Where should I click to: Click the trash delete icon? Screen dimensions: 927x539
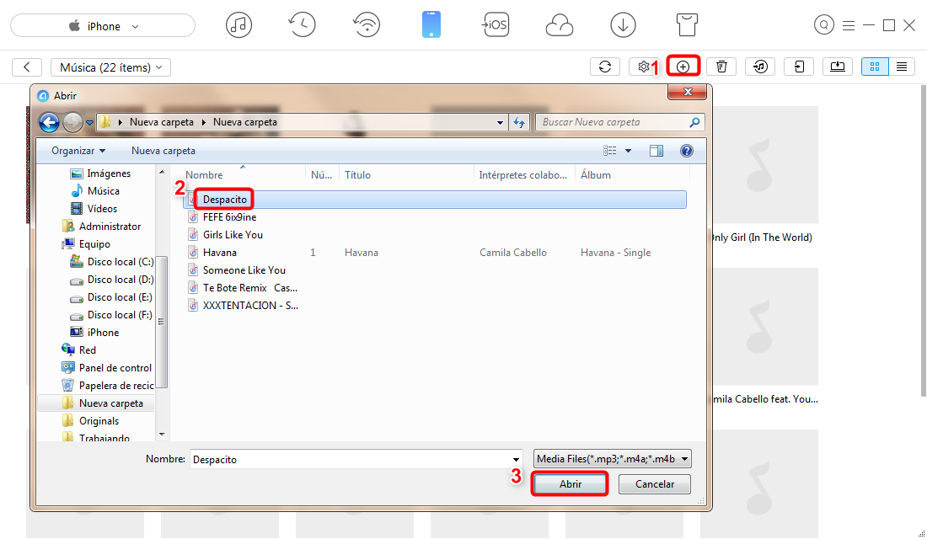coord(722,67)
